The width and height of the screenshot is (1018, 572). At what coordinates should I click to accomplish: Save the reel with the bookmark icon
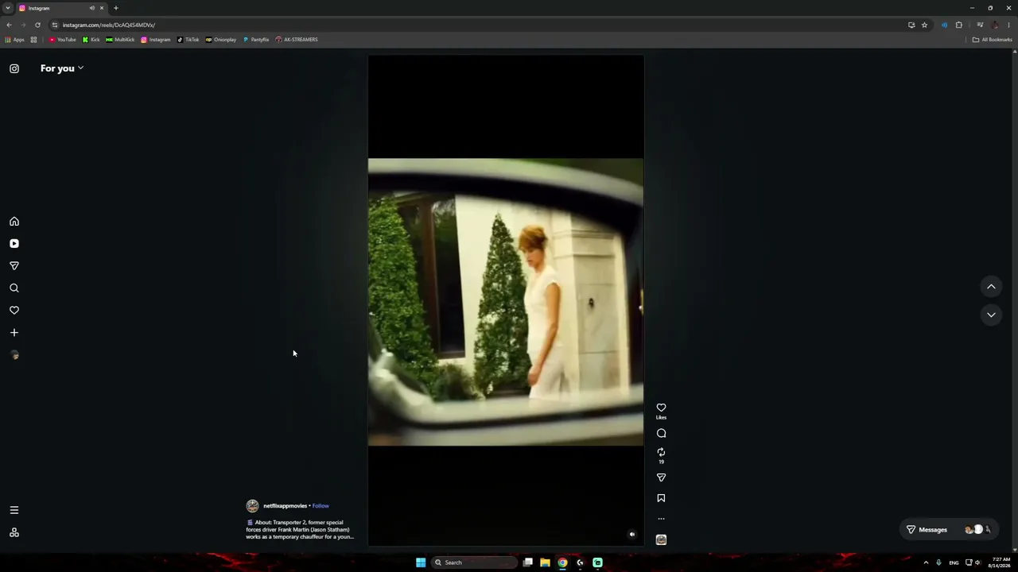pos(661,498)
